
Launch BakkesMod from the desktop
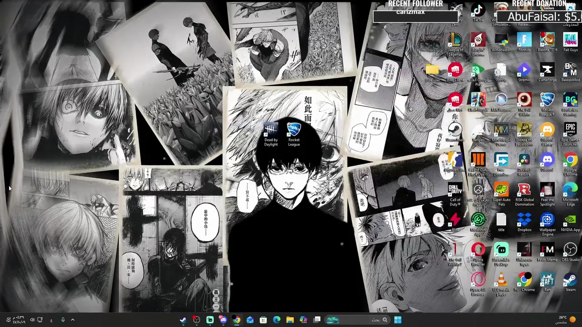(570, 73)
